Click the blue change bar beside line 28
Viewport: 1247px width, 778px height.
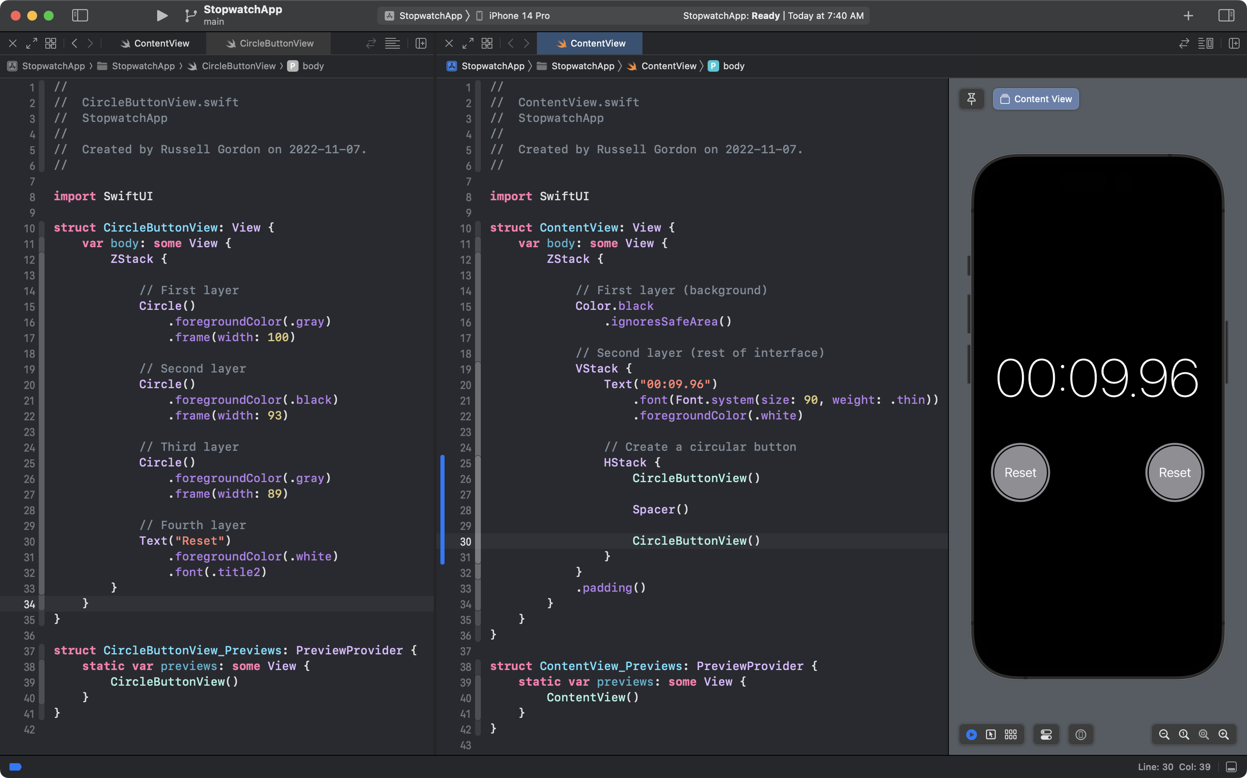(442, 510)
